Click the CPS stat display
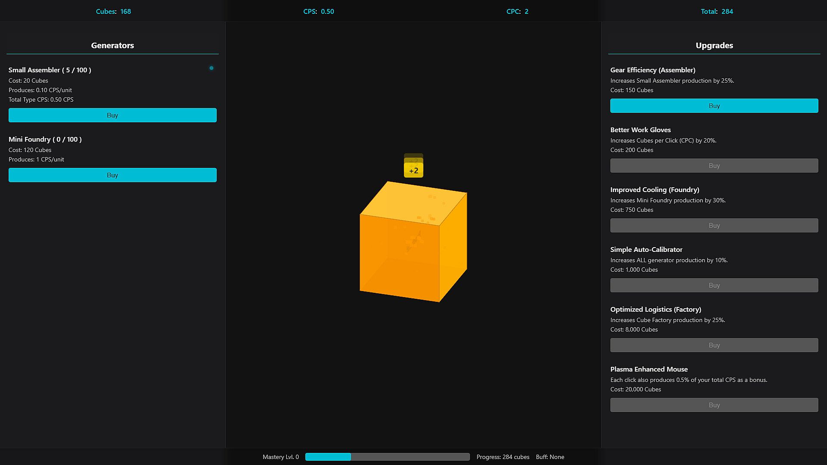 pyautogui.click(x=318, y=12)
